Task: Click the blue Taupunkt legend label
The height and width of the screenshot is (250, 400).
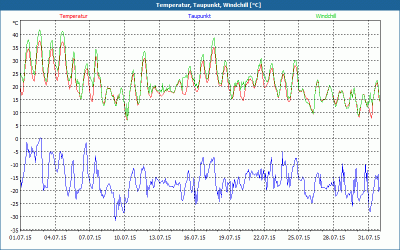Action: coord(199,16)
